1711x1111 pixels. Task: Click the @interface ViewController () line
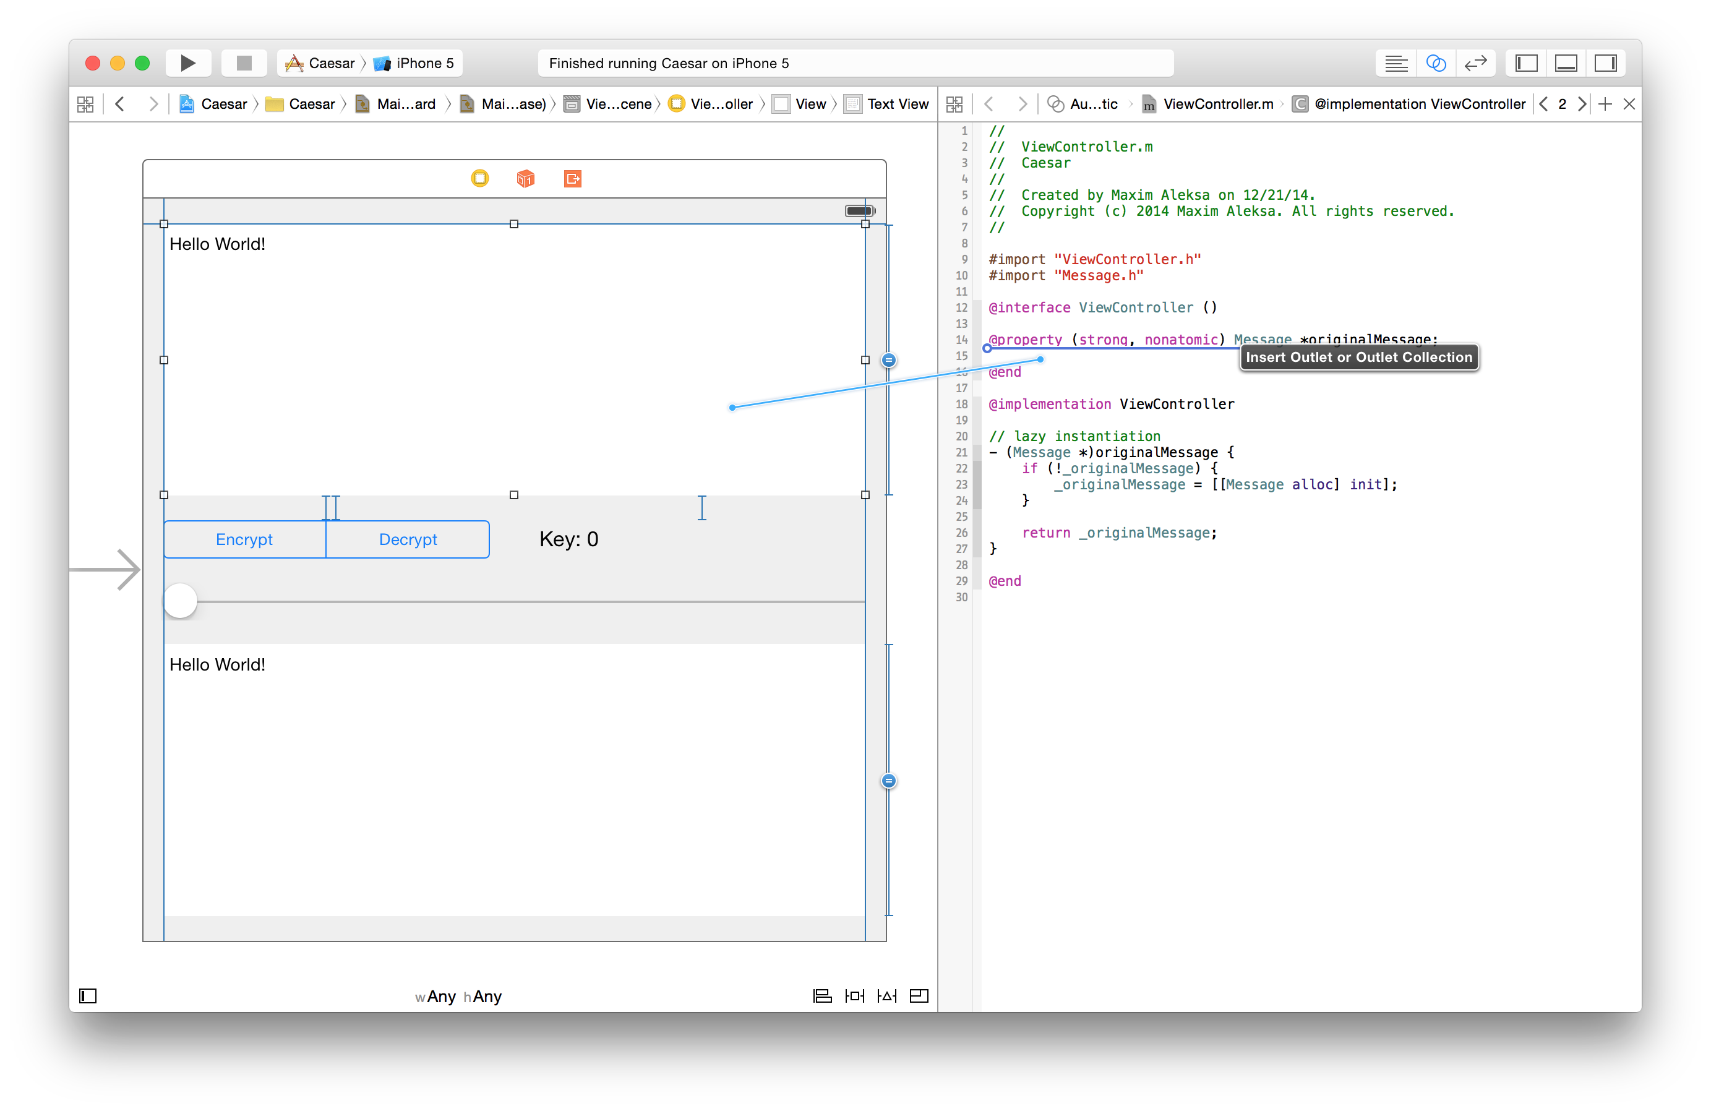point(1103,308)
